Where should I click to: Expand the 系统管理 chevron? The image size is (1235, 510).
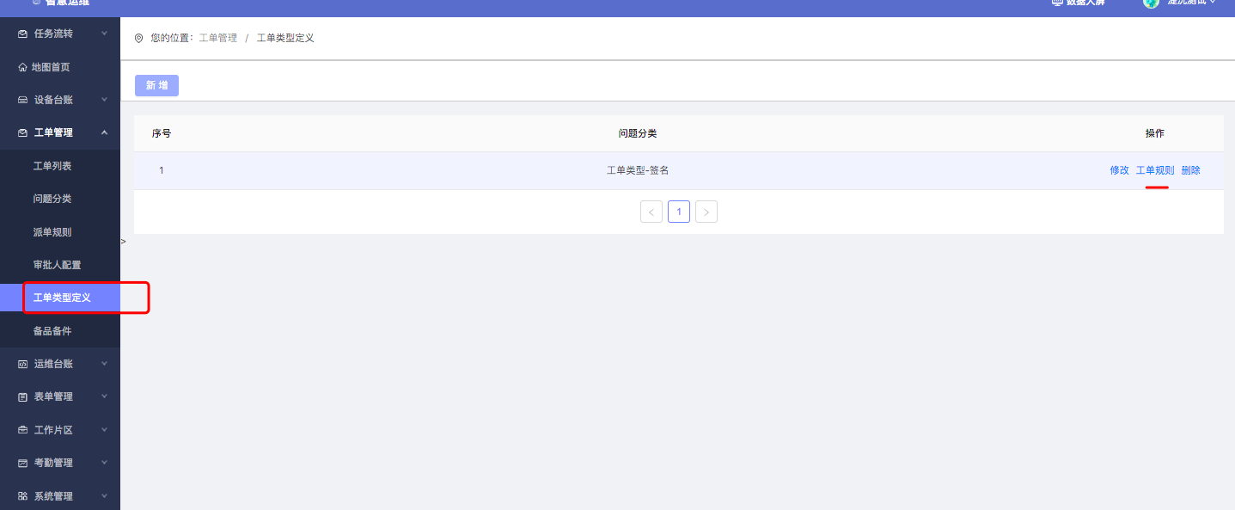104,496
